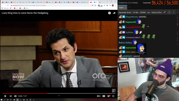Click subscriber crown badge next to MageWindu
Image resolution: width=179 pixels, height=101 pixels.
[x=124, y=17]
